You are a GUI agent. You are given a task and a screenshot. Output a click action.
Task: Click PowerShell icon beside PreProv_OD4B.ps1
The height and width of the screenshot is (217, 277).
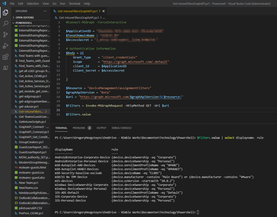[x=16, y=213]
